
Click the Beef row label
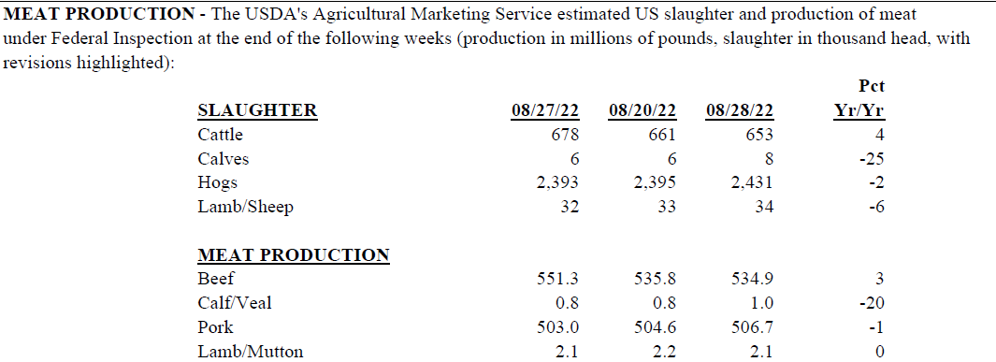click(x=216, y=279)
